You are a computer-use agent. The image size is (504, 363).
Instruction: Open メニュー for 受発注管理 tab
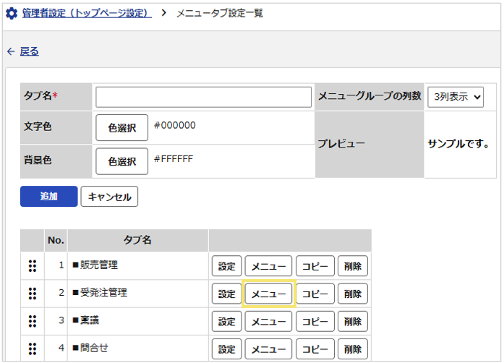268,294
